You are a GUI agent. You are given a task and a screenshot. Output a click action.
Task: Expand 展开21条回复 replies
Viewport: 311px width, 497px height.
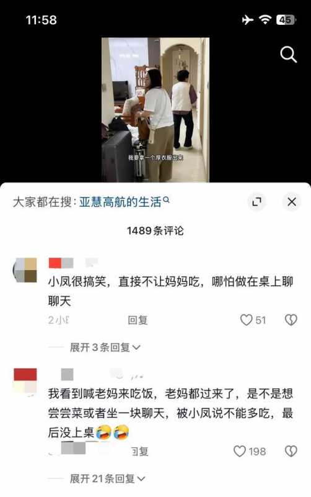tap(107, 478)
